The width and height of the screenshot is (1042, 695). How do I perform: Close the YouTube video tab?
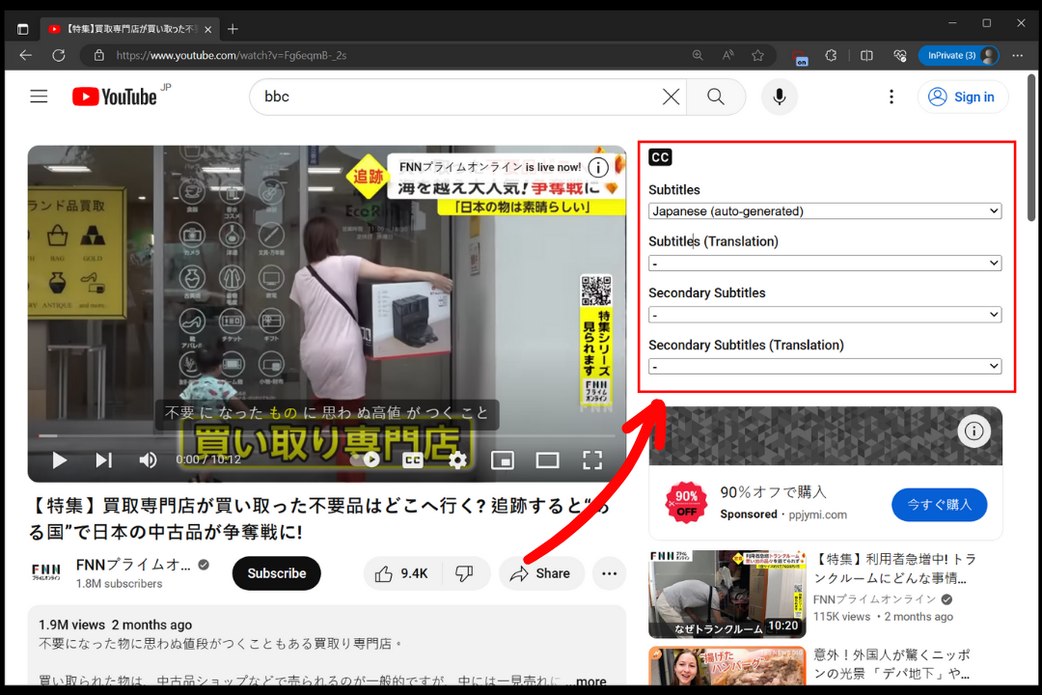point(208,29)
